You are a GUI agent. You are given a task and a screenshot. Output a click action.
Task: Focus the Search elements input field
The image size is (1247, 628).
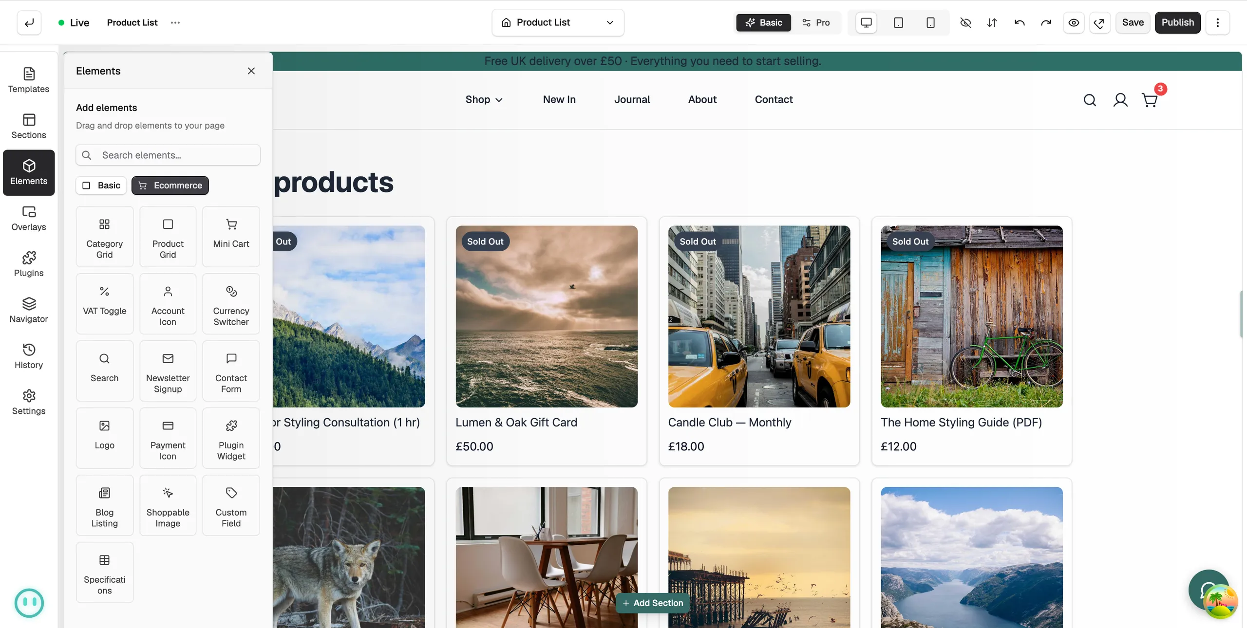(168, 155)
